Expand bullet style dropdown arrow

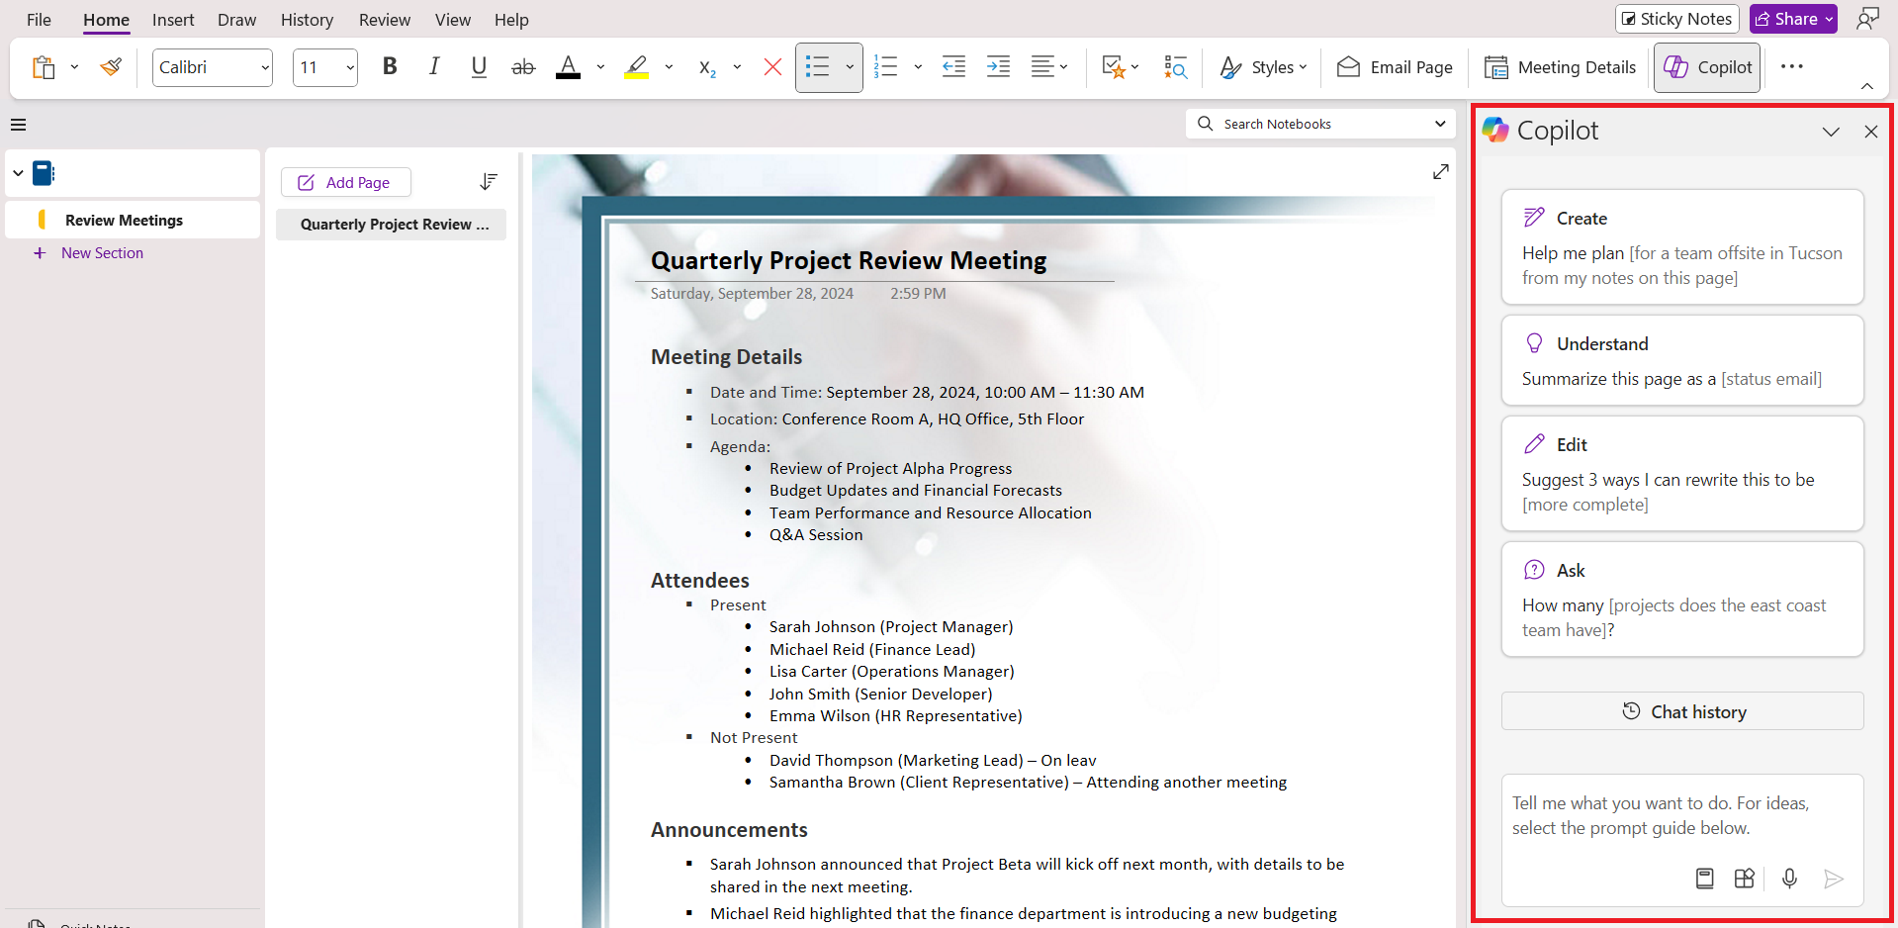coord(849,67)
